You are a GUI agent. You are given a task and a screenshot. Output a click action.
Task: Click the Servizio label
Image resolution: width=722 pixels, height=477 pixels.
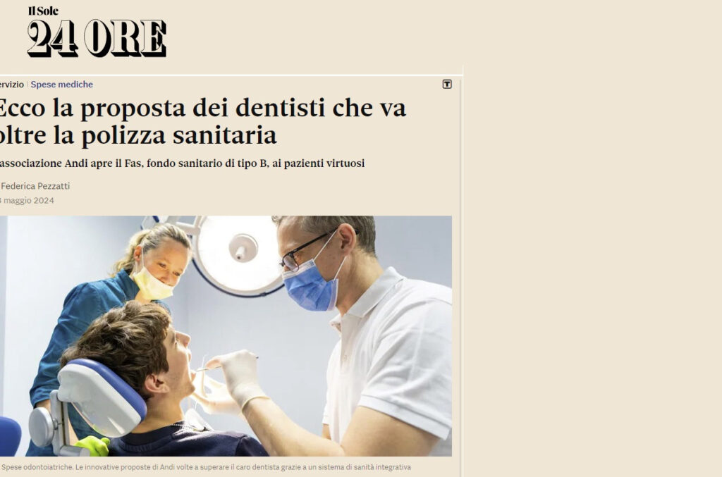pyautogui.click(x=11, y=84)
